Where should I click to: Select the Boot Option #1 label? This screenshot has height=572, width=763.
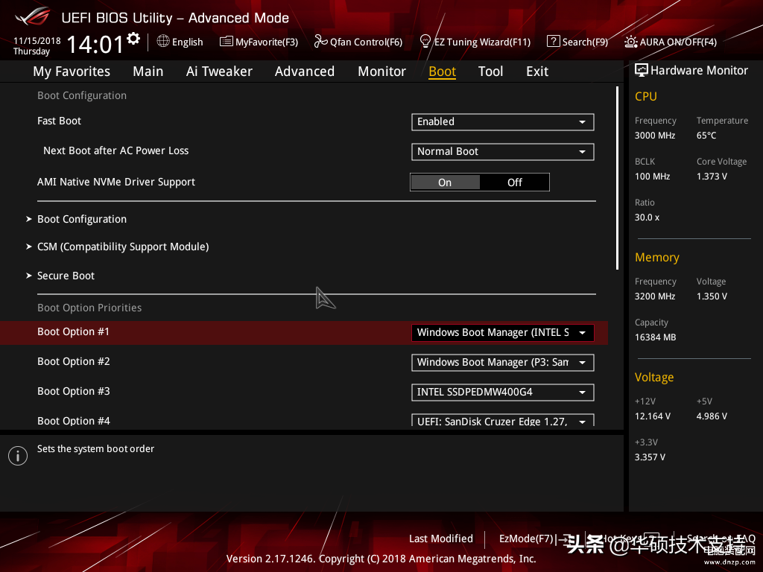73,331
